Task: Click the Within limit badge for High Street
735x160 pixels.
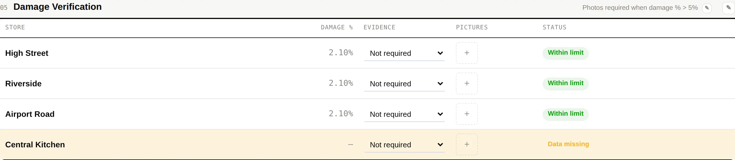Action: point(565,53)
